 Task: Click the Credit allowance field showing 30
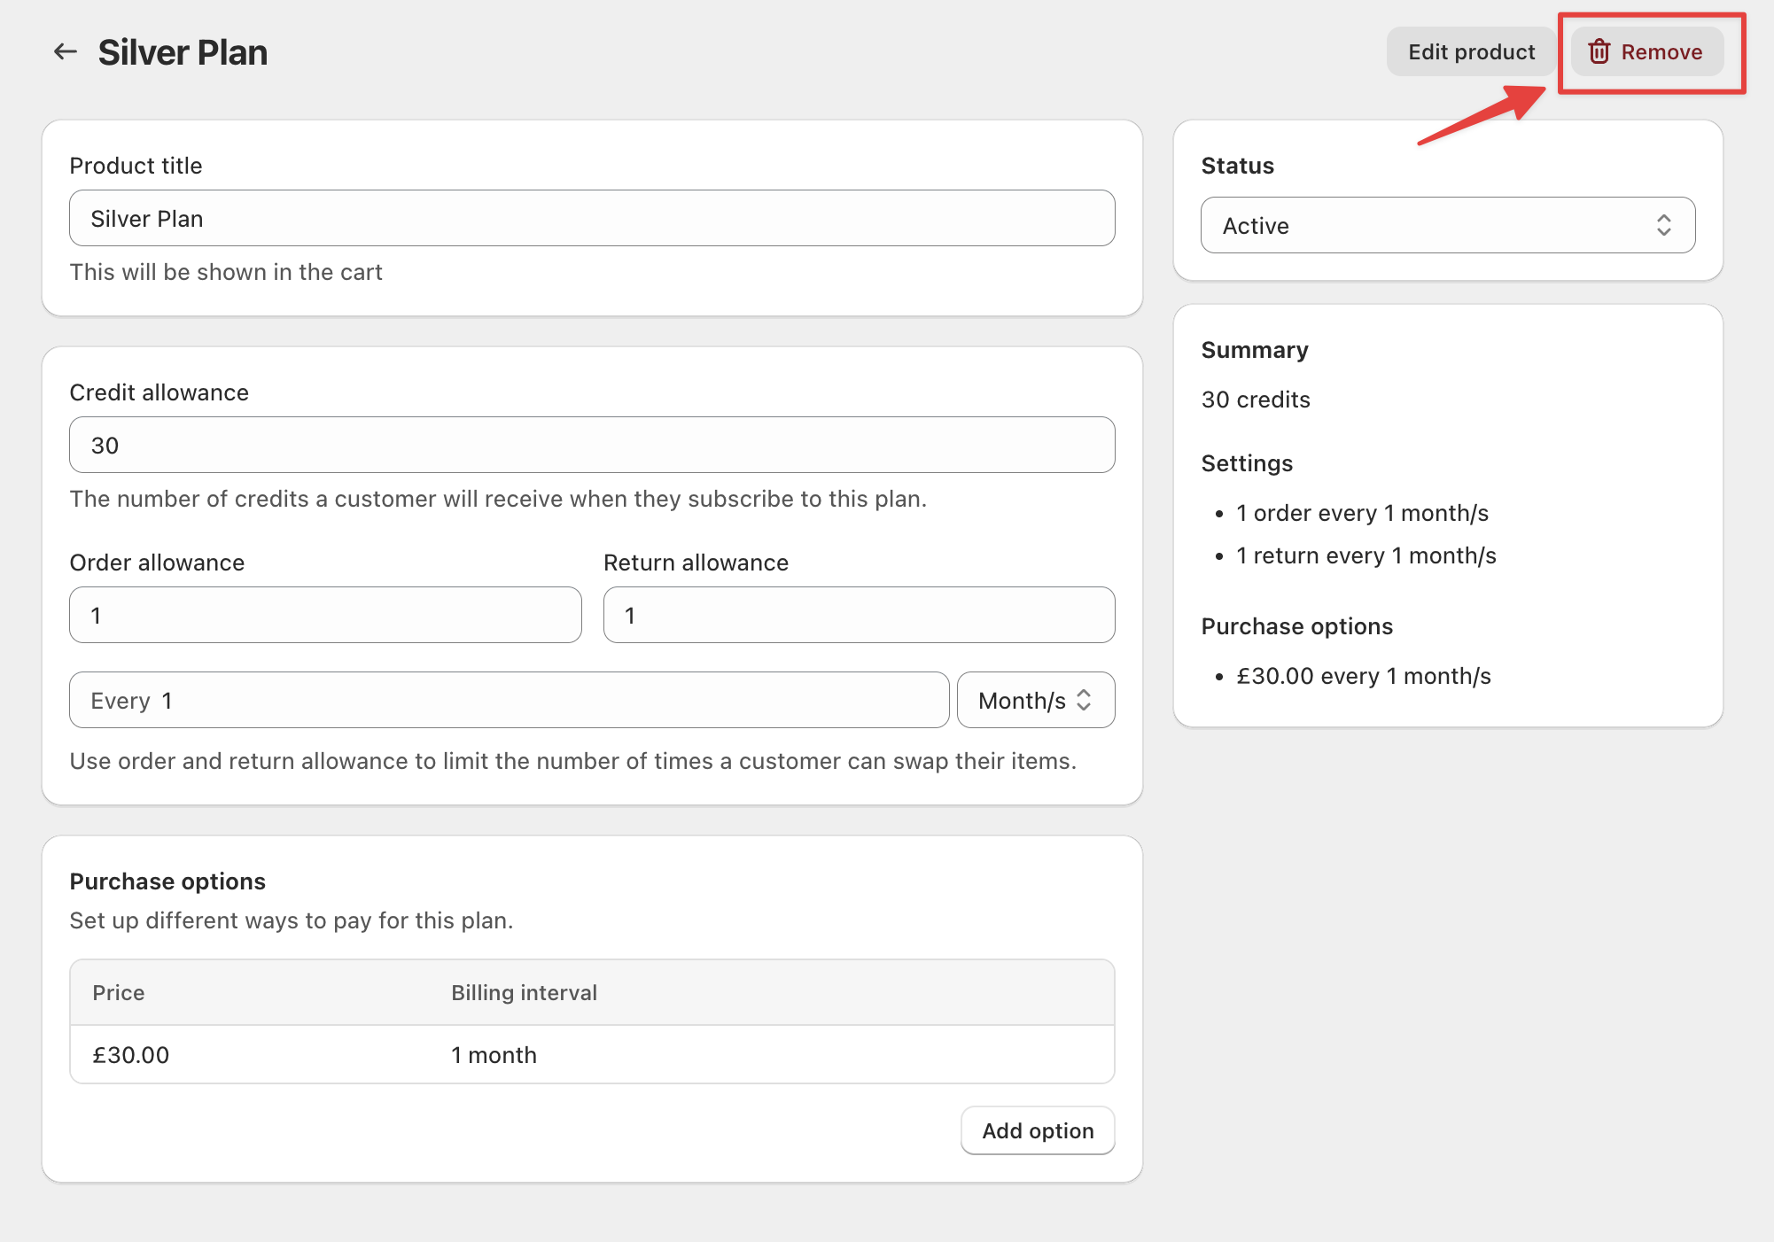pyautogui.click(x=591, y=445)
